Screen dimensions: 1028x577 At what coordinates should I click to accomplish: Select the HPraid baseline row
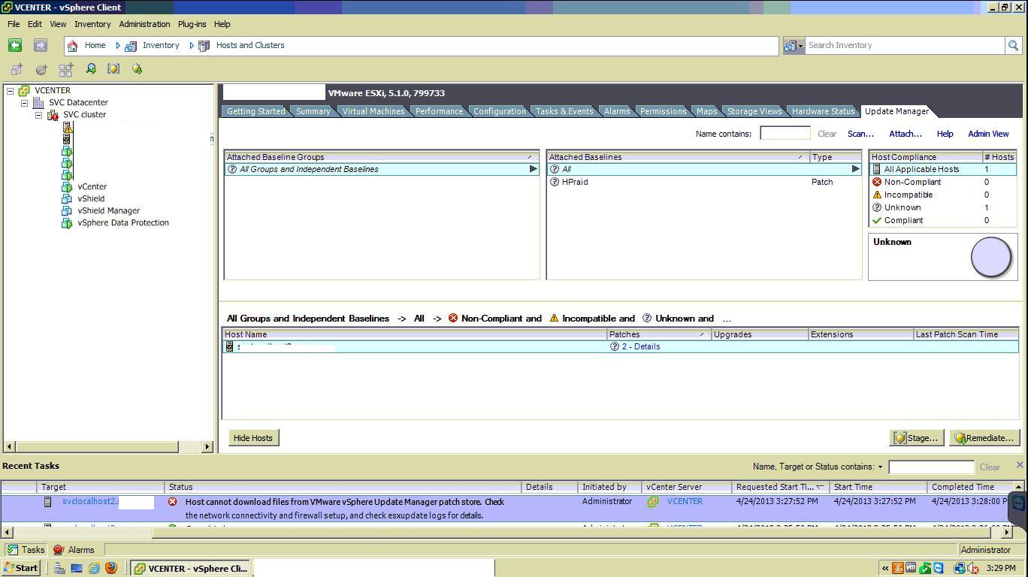coord(703,182)
